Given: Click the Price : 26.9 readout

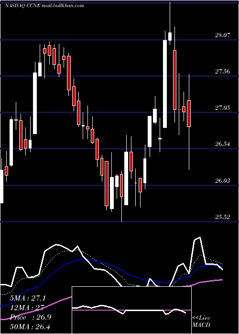Looking at the screenshot, I should [x=30, y=317].
